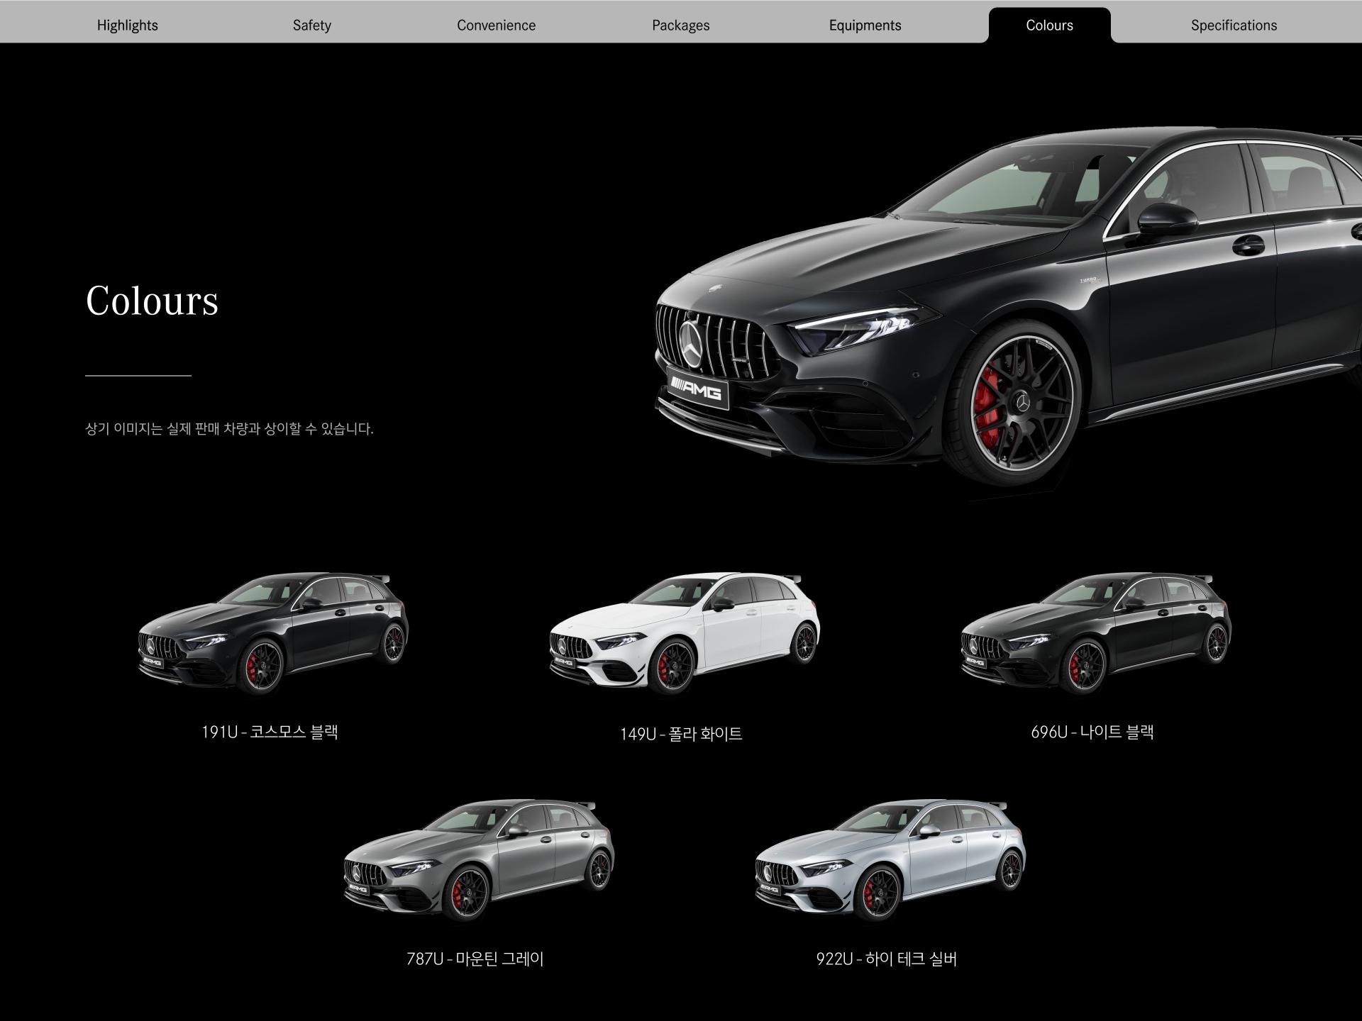Pick the 696U Night Black car thumbnail
Image resolution: width=1362 pixels, height=1021 pixels.
coord(1096,633)
